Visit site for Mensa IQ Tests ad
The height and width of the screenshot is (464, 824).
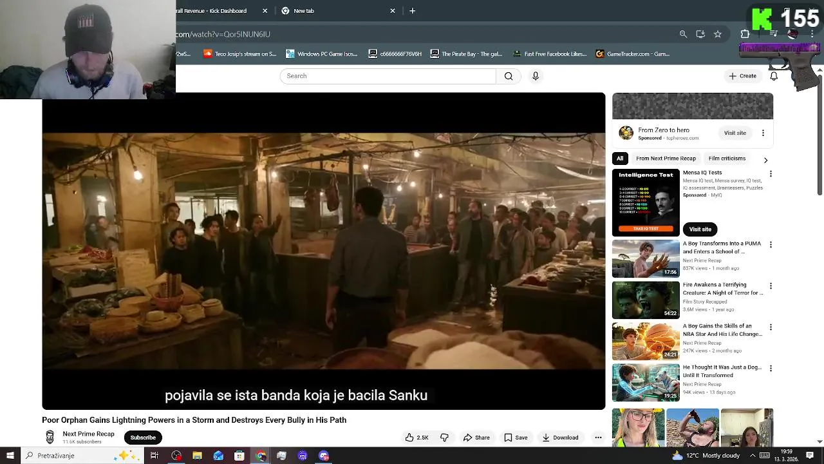click(700, 229)
